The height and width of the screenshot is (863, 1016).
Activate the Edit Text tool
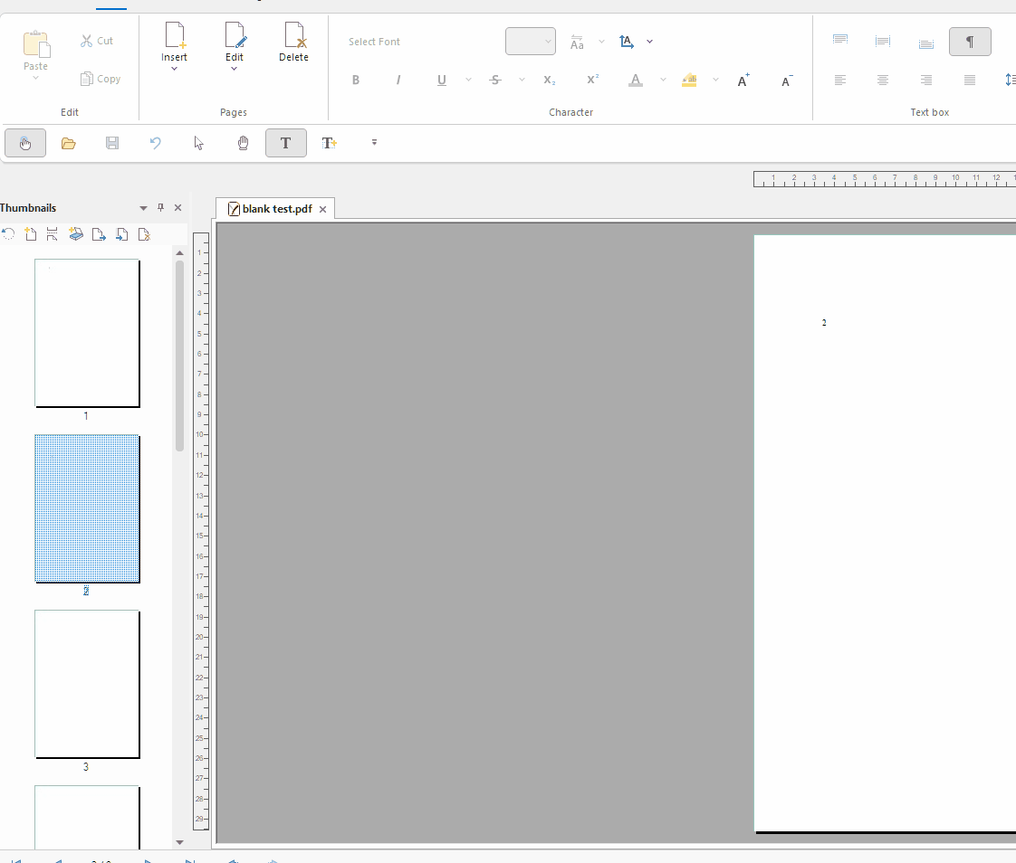pos(286,143)
